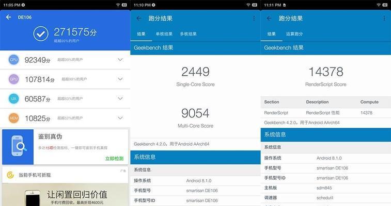Open the 鉴别真伪 card title

(x=50, y=136)
